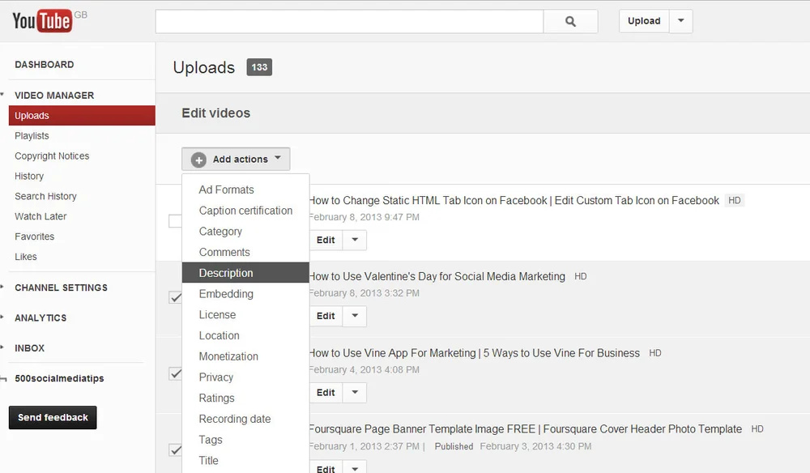Expand the Channel Settings section

(61, 288)
